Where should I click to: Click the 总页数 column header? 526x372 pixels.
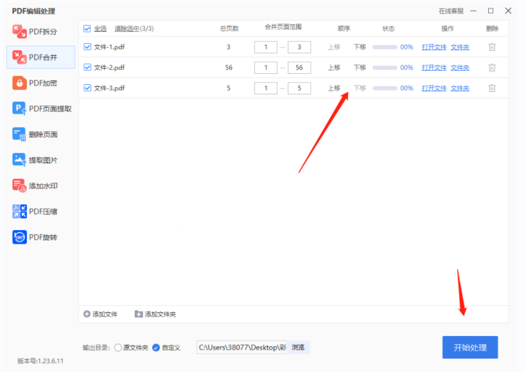(x=229, y=28)
